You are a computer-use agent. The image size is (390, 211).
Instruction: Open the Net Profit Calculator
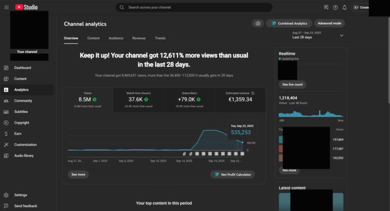(233, 175)
